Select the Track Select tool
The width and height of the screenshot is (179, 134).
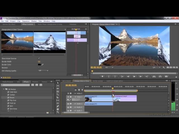58,86
